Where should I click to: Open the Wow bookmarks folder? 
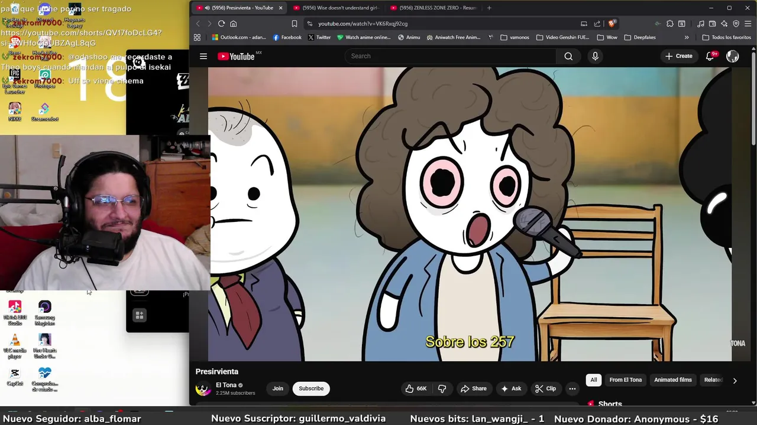(x=607, y=37)
